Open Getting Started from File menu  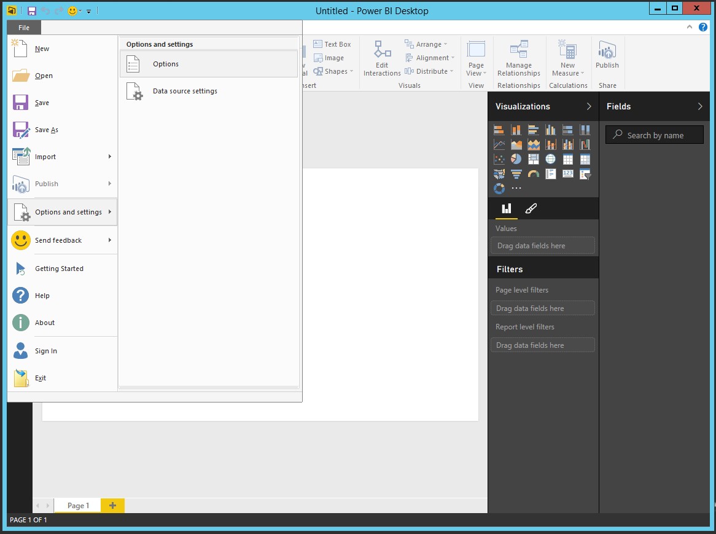(63, 269)
